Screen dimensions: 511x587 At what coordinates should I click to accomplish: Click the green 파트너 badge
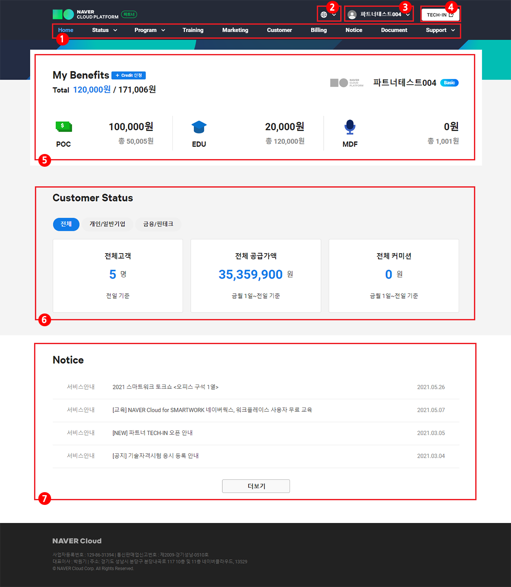129,14
